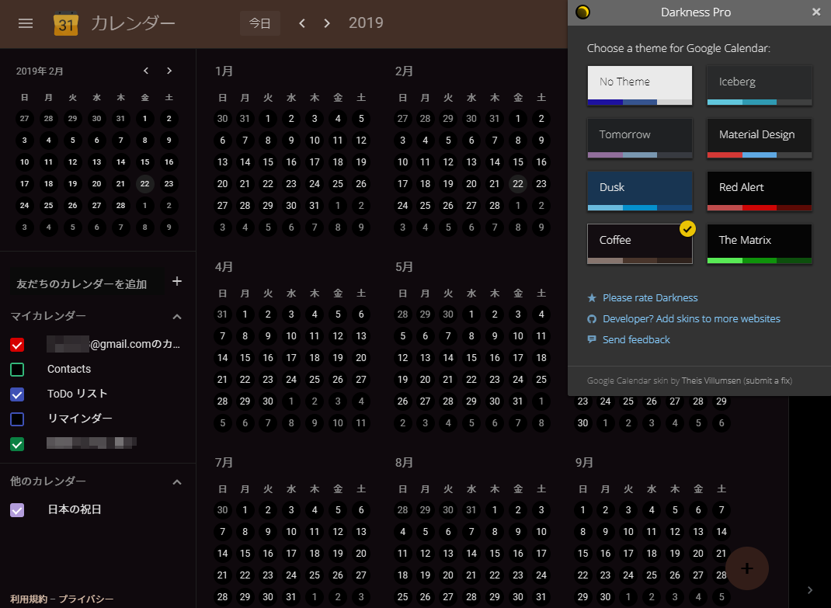Enable the Contacts calendar checkbox
The image size is (831, 608).
pos(17,370)
